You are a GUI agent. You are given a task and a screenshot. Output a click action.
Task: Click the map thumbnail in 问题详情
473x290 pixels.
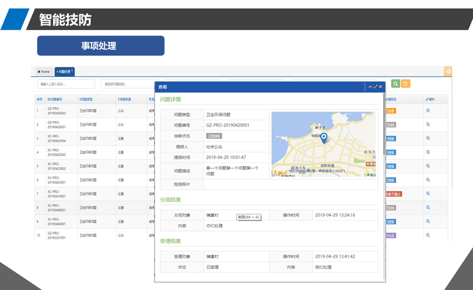[x=324, y=144]
